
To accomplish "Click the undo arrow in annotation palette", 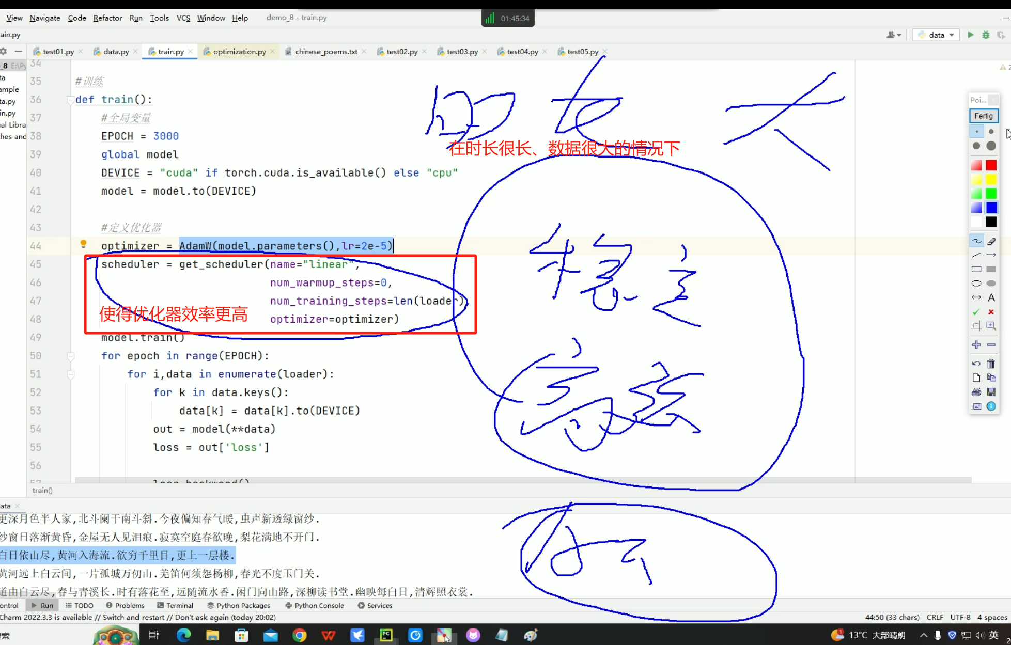I will pos(976,364).
